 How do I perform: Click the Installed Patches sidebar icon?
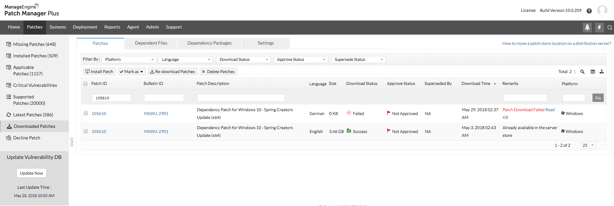9,56
